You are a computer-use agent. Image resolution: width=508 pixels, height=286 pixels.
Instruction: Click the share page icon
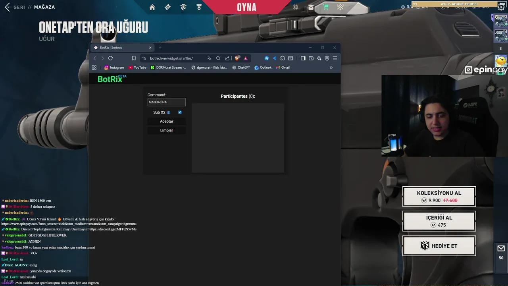click(227, 58)
